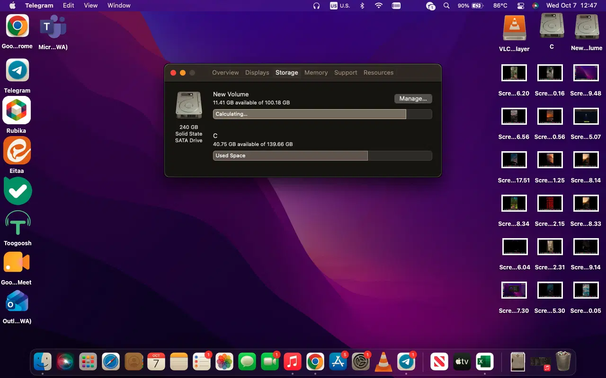Open Spotlight search in menu bar

point(446,6)
